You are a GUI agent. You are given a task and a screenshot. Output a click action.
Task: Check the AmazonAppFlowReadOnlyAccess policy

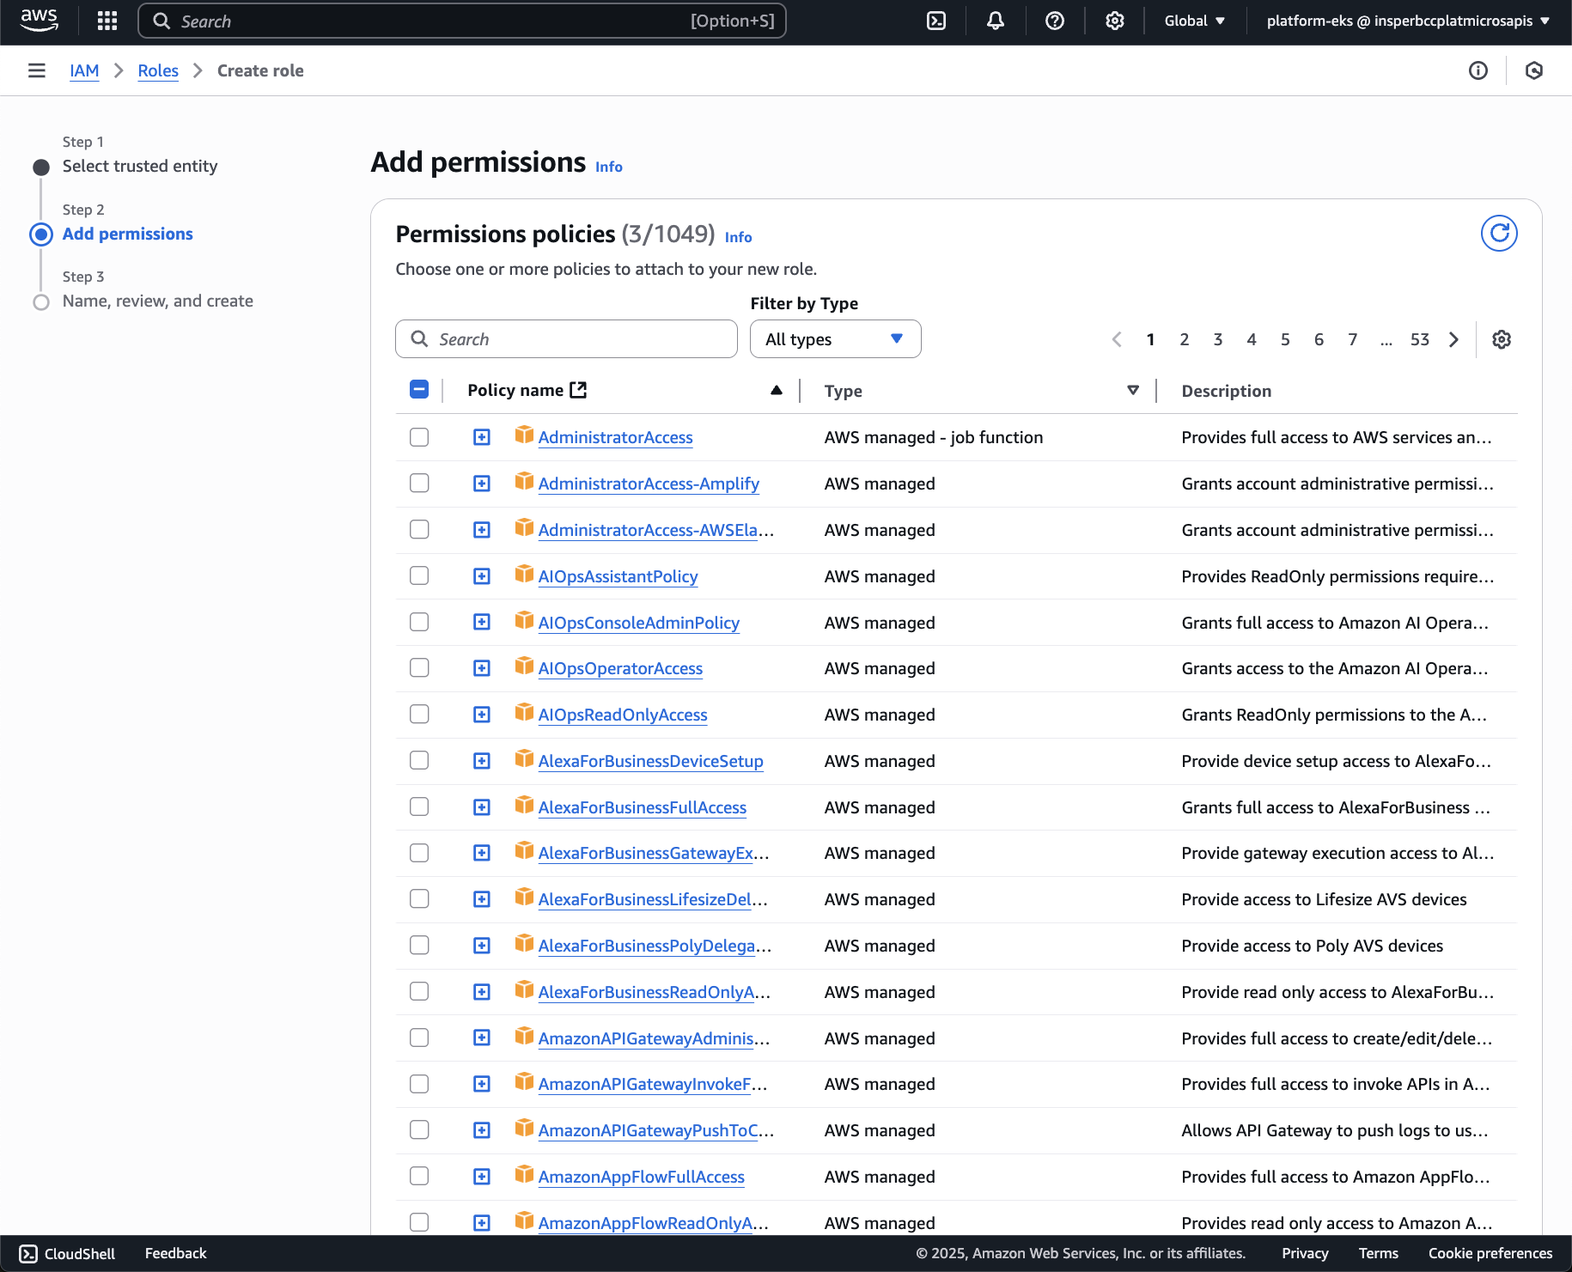[x=419, y=1222]
